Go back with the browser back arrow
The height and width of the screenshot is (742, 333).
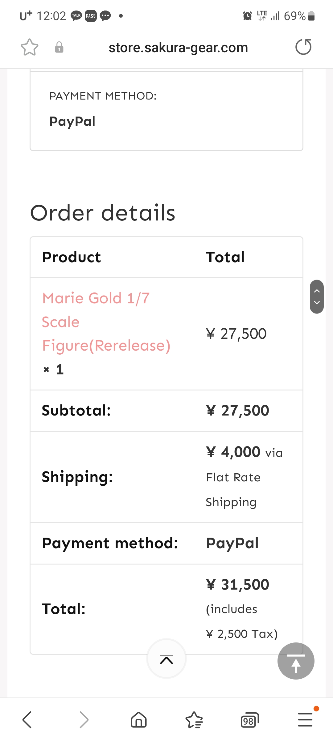[x=27, y=720]
